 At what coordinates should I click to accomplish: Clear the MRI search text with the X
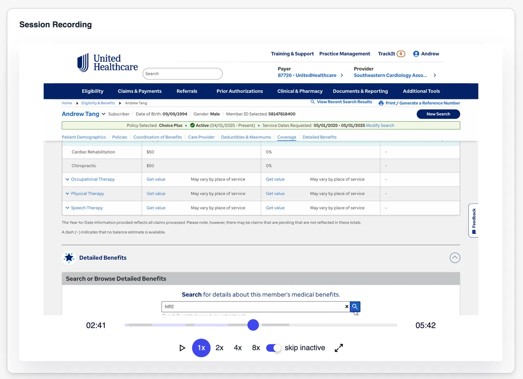(x=347, y=306)
